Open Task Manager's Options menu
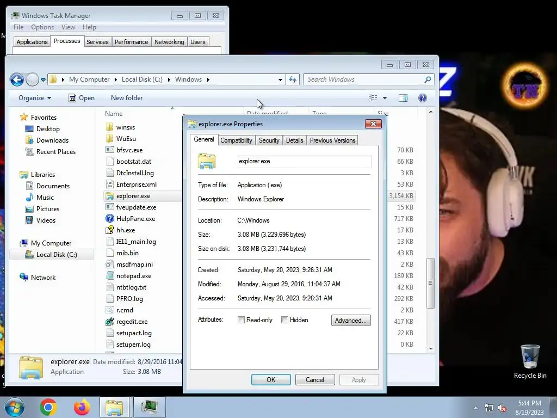The width and height of the screenshot is (557, 418). [x=42, y=27]
